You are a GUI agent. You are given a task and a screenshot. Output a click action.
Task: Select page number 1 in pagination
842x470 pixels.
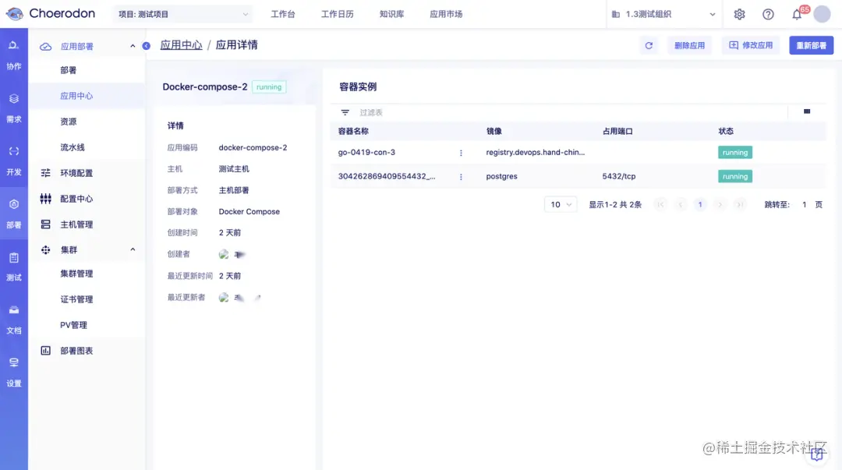[700, 205]
